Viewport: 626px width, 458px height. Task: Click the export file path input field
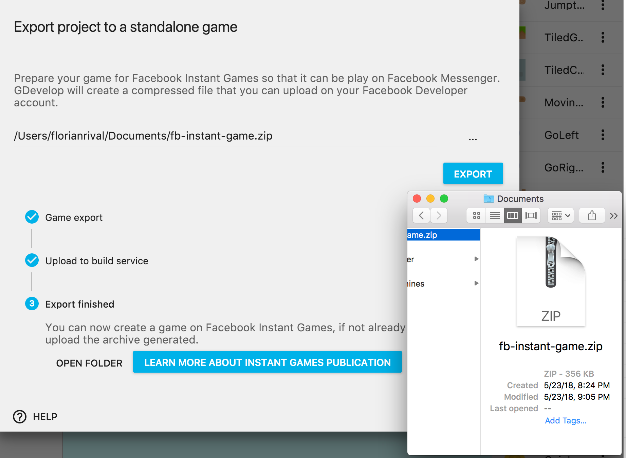225,136
